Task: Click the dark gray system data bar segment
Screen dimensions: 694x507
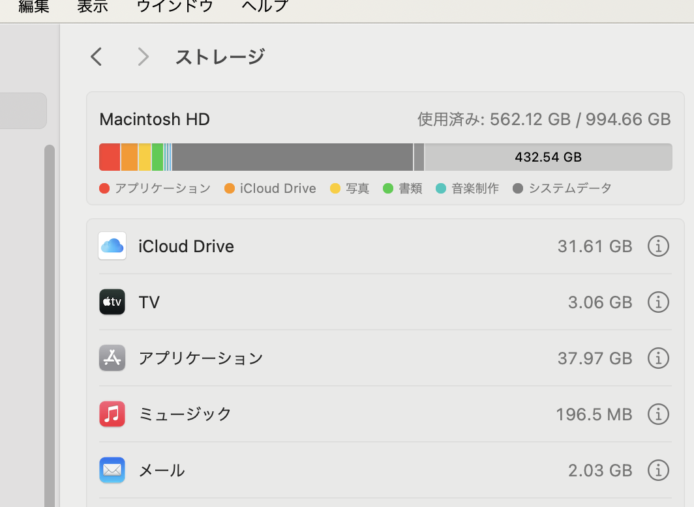Action: [x=292, y=157]
